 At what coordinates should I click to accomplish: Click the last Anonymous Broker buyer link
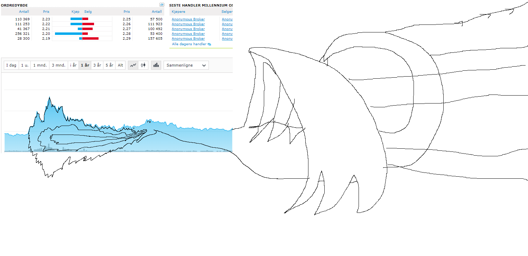(x=188, y=39)
